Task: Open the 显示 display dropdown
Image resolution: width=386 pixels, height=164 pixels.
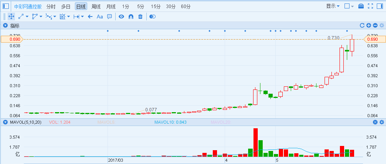Action: pos(333,6)
